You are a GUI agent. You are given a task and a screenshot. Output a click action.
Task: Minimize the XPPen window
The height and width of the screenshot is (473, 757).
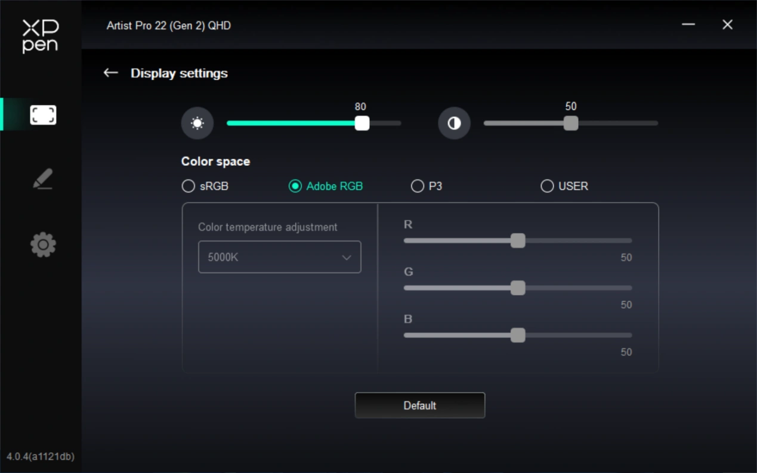click(688, 24)
